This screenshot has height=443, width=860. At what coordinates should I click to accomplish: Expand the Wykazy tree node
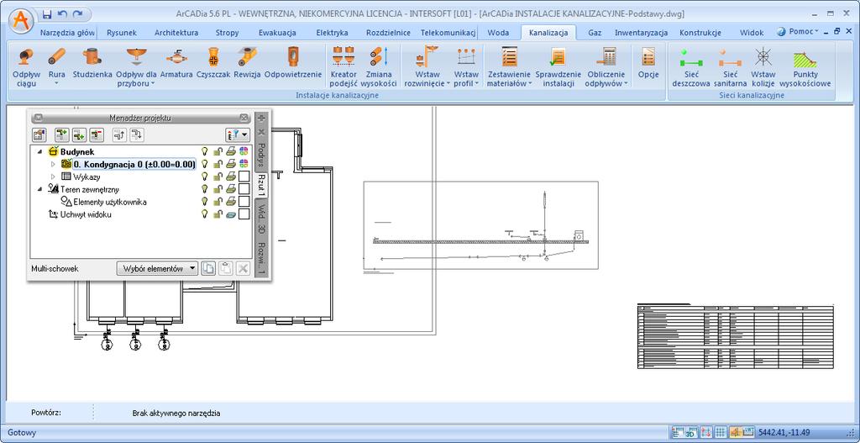click(53, 177)
